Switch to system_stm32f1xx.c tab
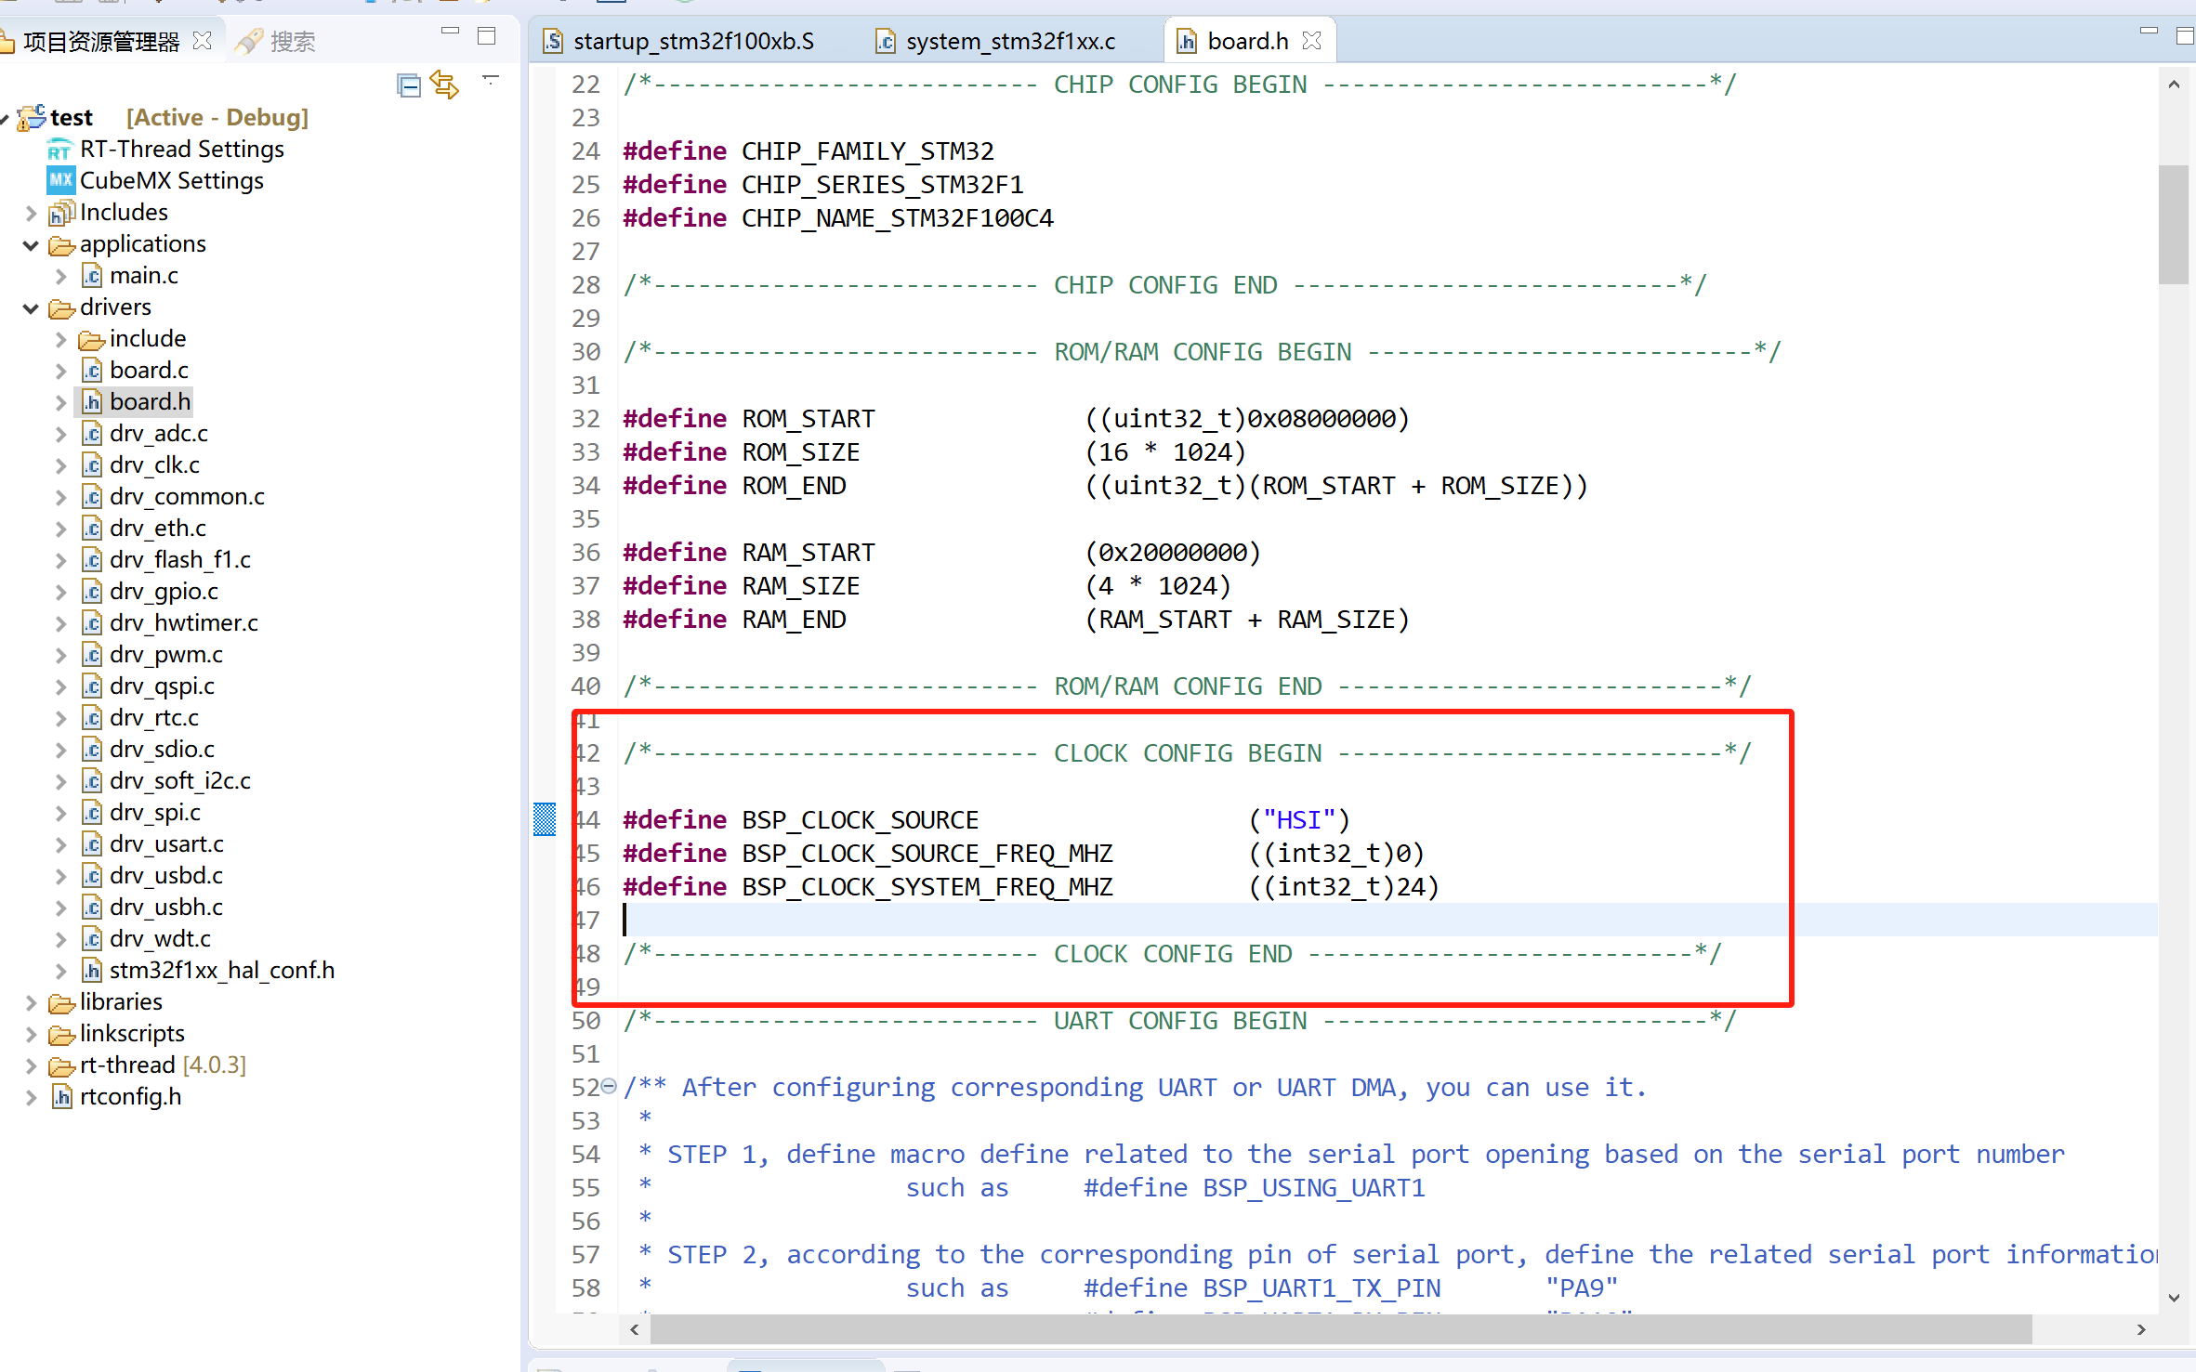 pyautogui.click(x=1009, y=41)
